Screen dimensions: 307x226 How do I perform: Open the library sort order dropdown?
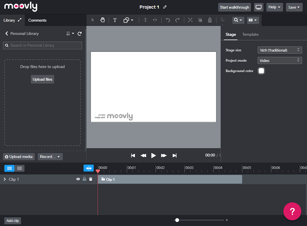click(70, 33)
